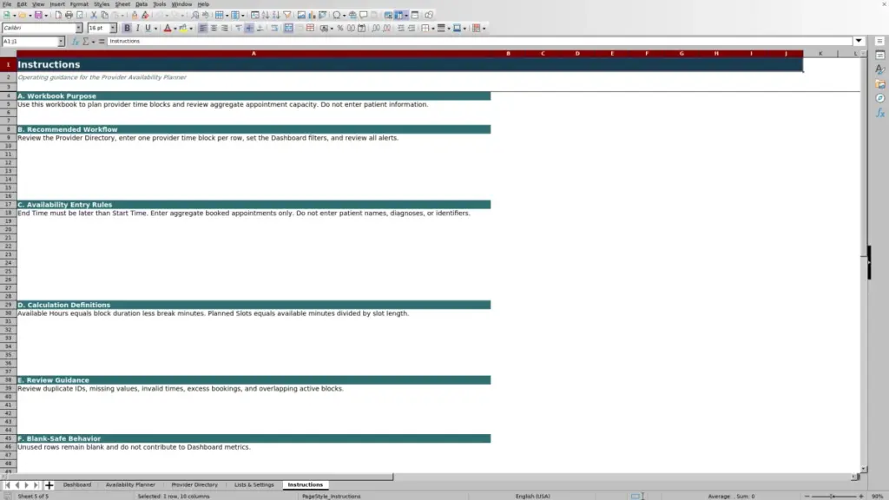
Task: Switch to the Lists & Settings sheet tab
Action: click(254, 484)
